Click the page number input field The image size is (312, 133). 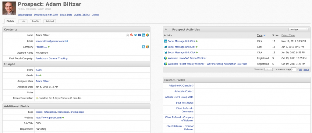click(293, 69)
